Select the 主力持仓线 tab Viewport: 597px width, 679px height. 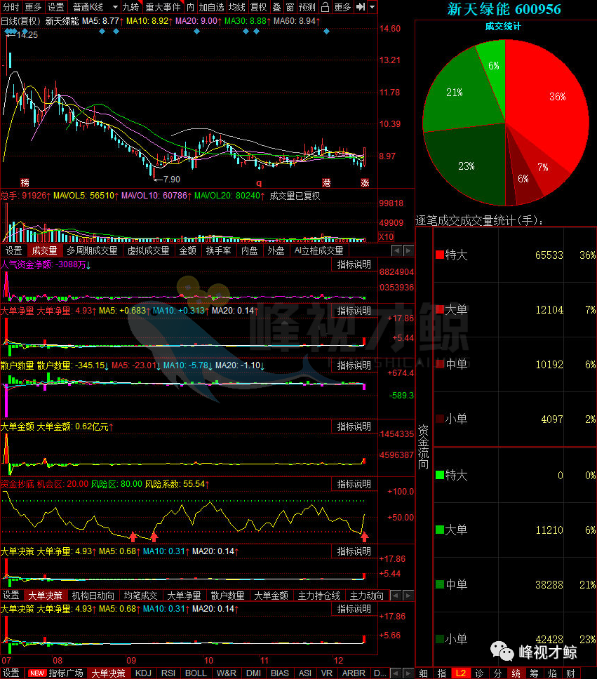[319, 596]
